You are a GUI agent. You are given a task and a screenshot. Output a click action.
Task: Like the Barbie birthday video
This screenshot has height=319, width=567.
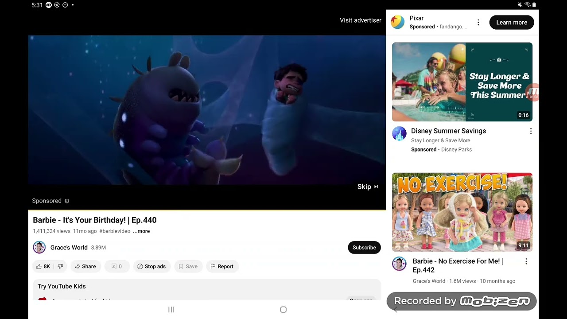click(x=43, y=266)
